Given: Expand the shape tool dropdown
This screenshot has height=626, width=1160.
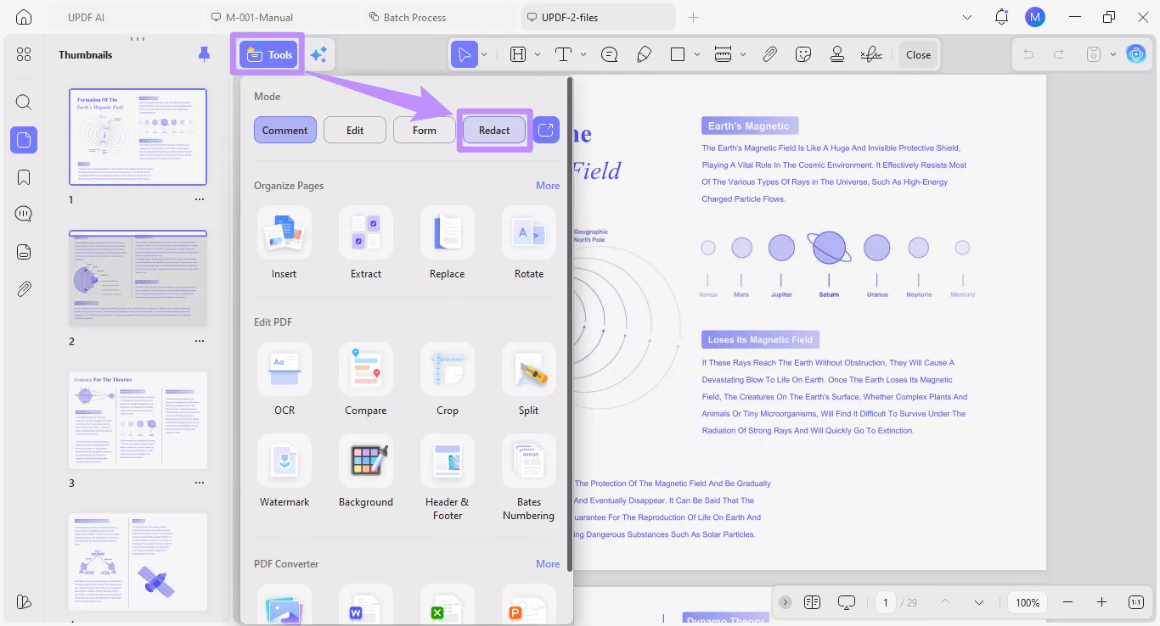Looking at the screenshot, I should tap(697, 53).
